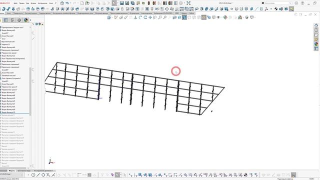Open the Вставка menu
The height and width of the screenshot is (180, 320).
33,3
